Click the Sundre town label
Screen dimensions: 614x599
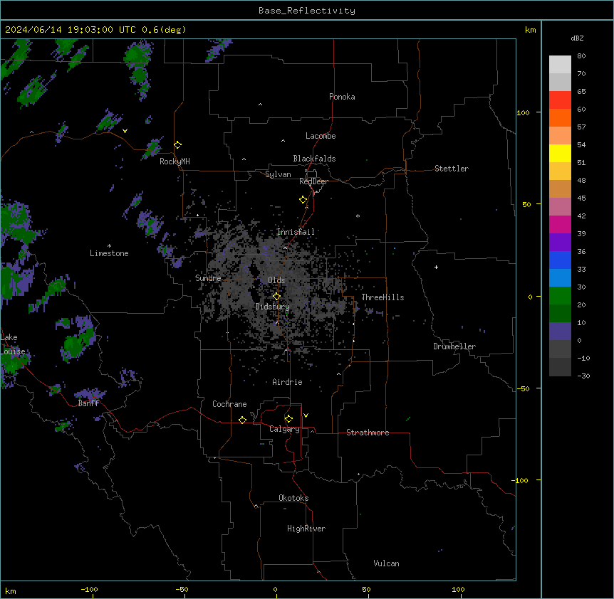pos(208,278)
